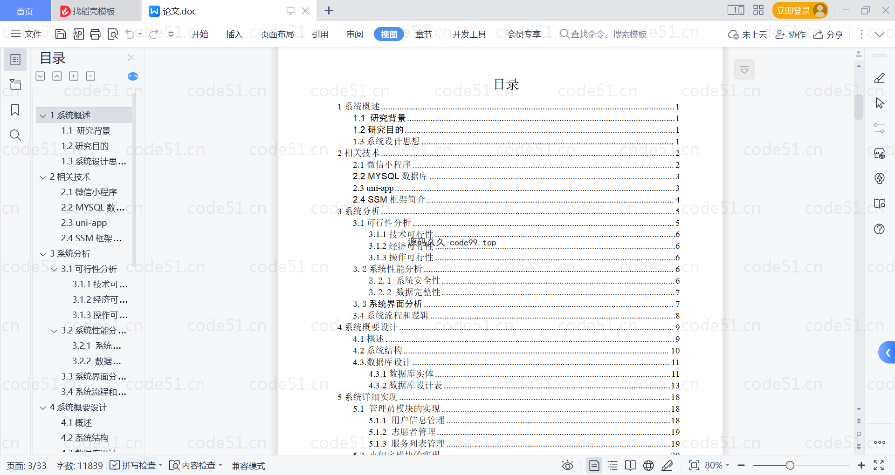Switch to the 插入 ribbon tab
The width and height of the screenshot is (895, 475).
click(234, 34)
